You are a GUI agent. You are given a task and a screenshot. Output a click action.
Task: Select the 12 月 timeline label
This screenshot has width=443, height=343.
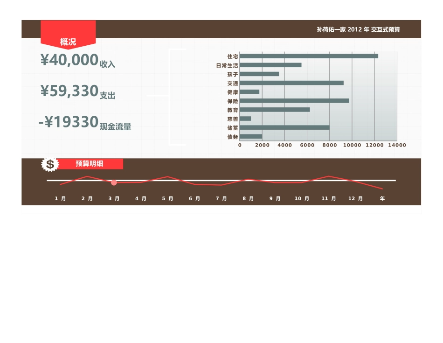tap(355, 198)
